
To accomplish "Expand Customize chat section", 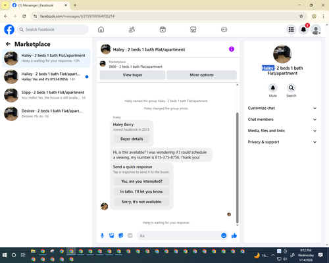I will coord(282,108).
